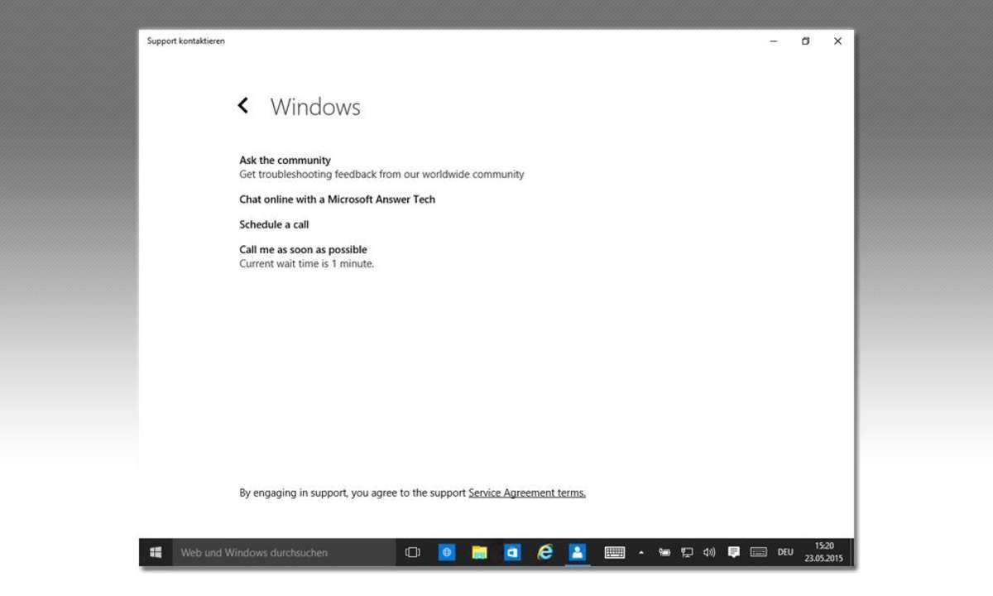Click the Windows Start button

tap(156, 552)
